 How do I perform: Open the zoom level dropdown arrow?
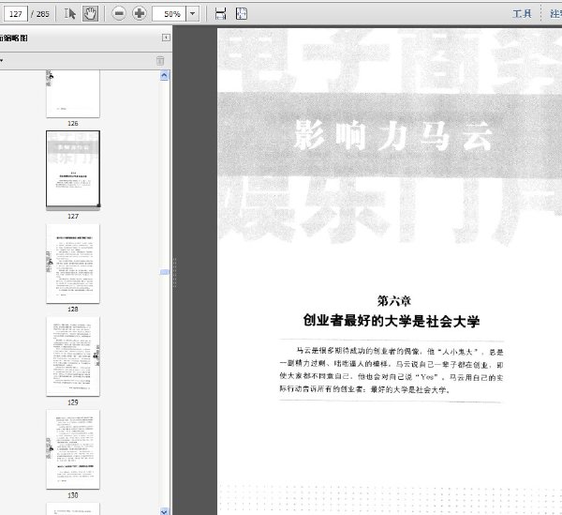192,14
